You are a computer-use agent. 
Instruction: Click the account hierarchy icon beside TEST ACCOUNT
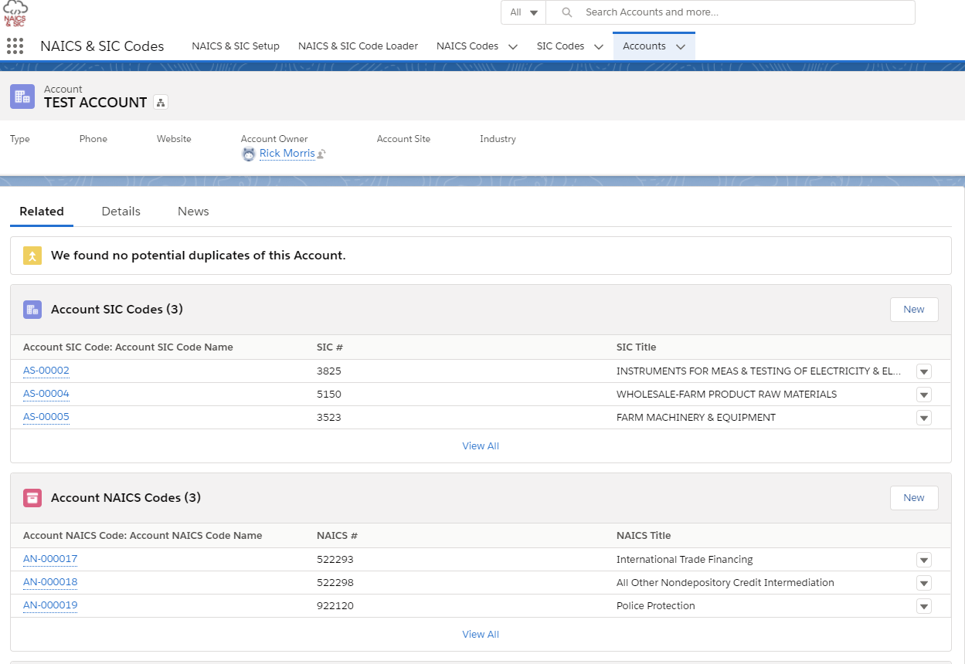(160, 103)
